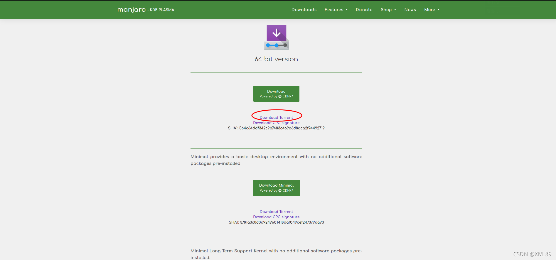
Task: Open the News nav link
Action: (x=410, y=10)
